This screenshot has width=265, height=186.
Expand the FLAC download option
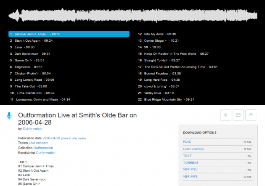pos(188,143)
